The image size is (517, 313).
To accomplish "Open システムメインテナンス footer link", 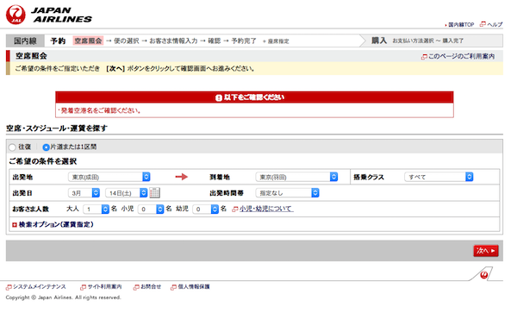I will 40,287.
